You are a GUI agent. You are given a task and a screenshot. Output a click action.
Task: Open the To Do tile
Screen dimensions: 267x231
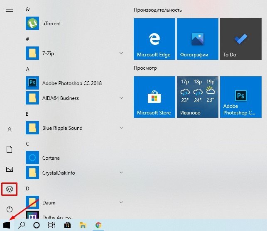241,39
